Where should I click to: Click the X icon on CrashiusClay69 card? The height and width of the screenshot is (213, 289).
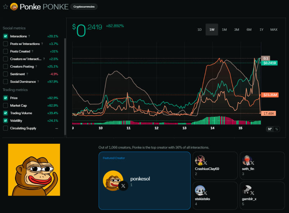(205, 163)
